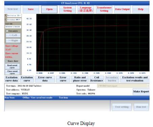Screen dimensions: 153x127
Task: Open the Language selection button
Action: (x=86, y=9)
